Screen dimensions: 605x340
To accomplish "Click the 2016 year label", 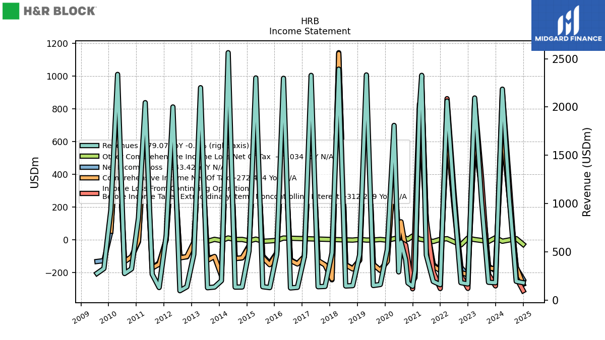I will click(x=274, y=317).
